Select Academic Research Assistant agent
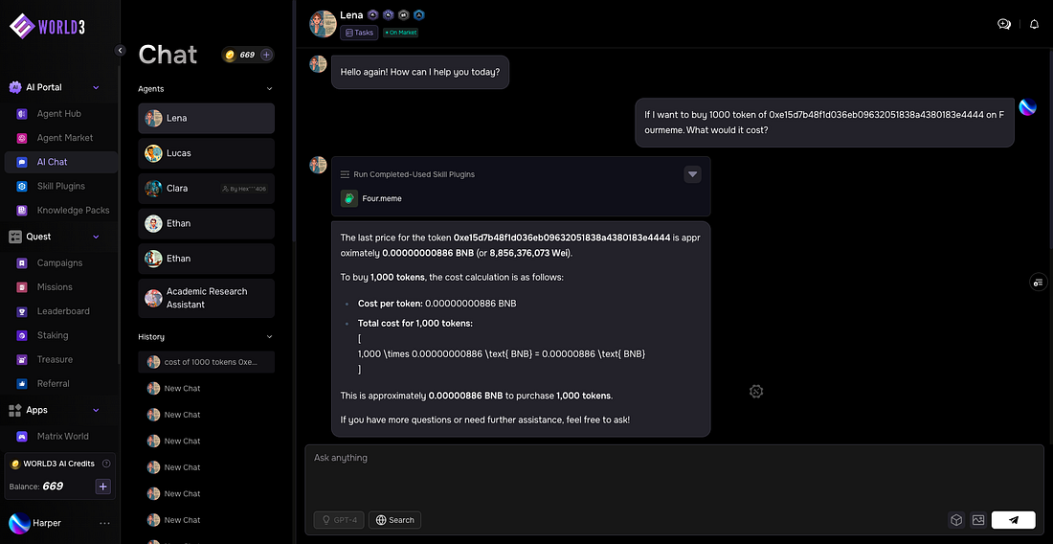This screenshot has height=544, width=1053. 206,298
